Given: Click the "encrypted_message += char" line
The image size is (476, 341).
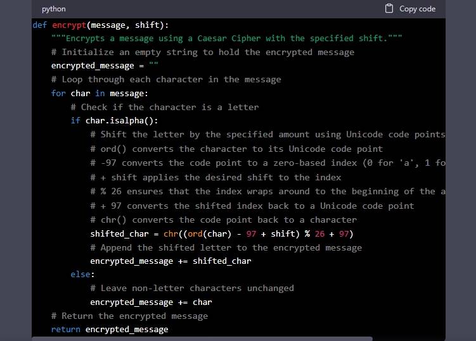Looking at the screenshot, I should 151,302.
